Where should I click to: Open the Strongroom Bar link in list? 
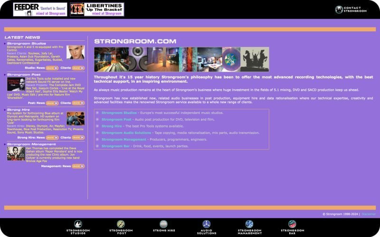(x=115, y=146)
